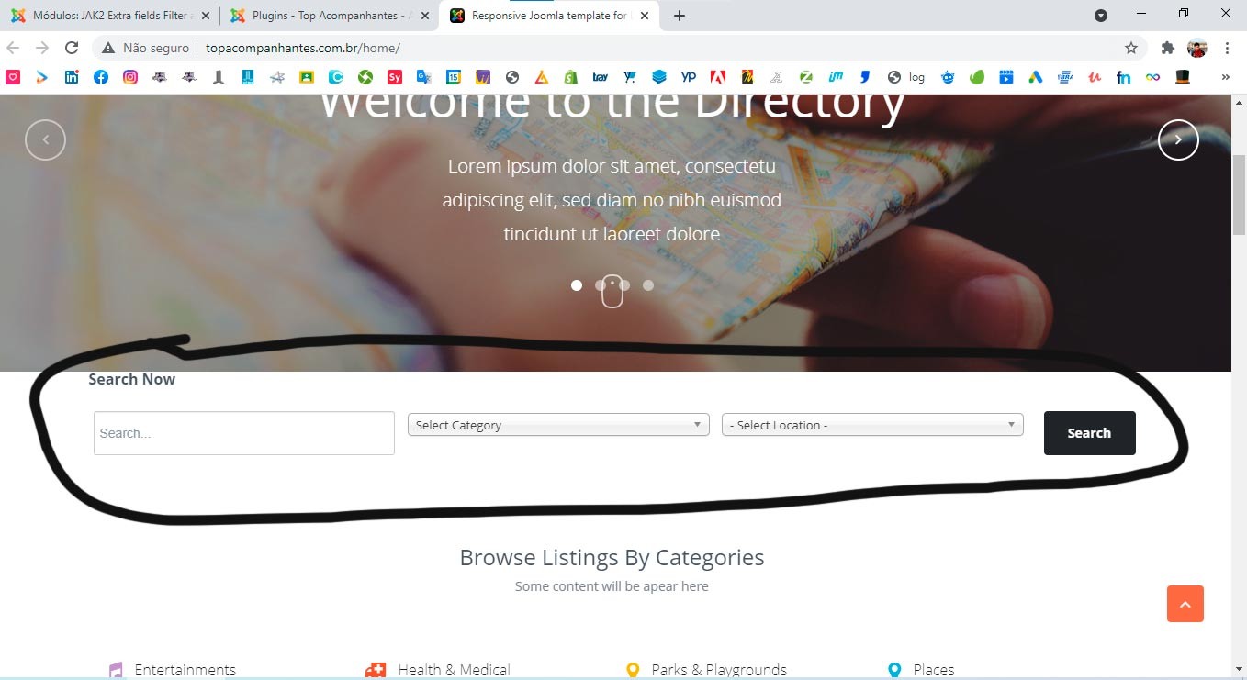This screenshot has height=680, width=1247.
Task: Expand the hidden bookmarks overflow chevron
Action: (1225, 77)
